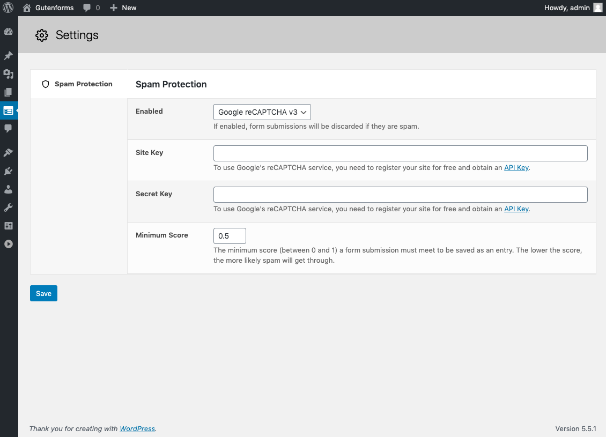Focus the Secret Key input field

[x=401, y=195]
